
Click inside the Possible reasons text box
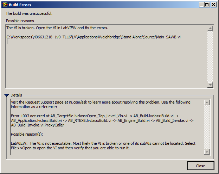[x=107, y=56]
